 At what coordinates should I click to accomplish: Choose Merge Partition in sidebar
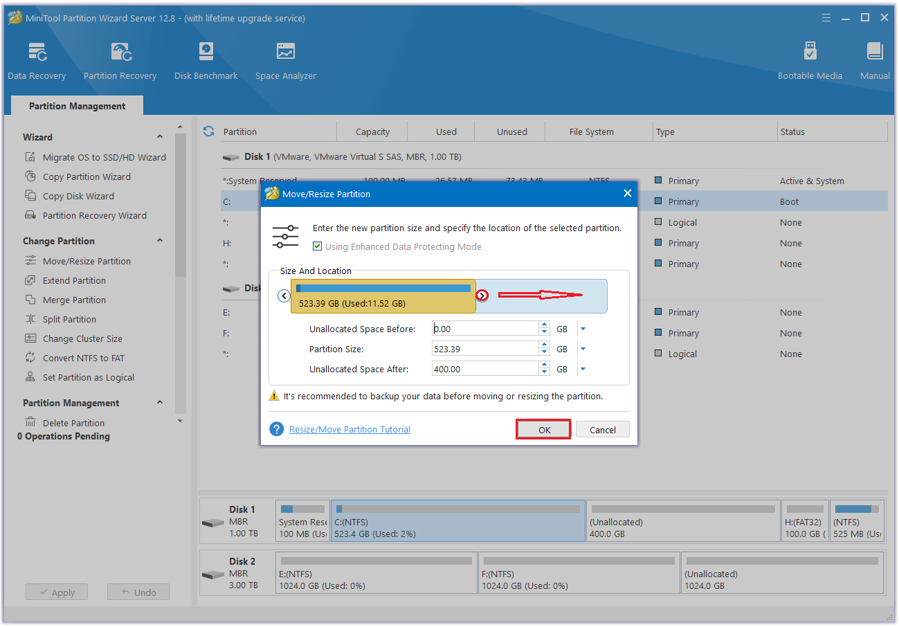click(65, 300)
